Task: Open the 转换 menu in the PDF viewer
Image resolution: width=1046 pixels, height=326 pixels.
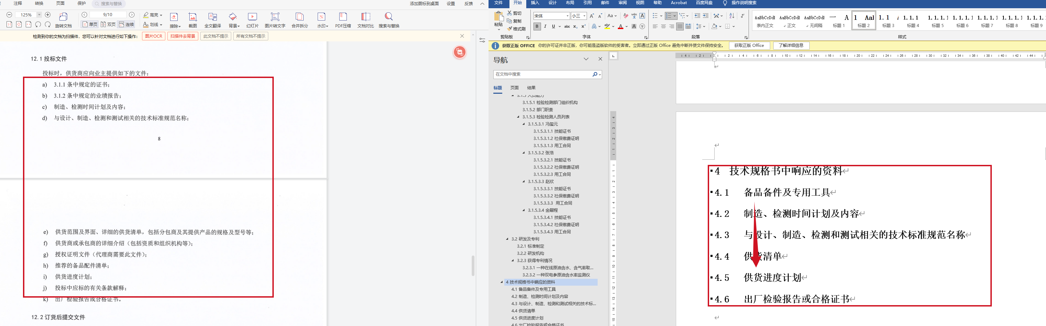Action: 39,3
